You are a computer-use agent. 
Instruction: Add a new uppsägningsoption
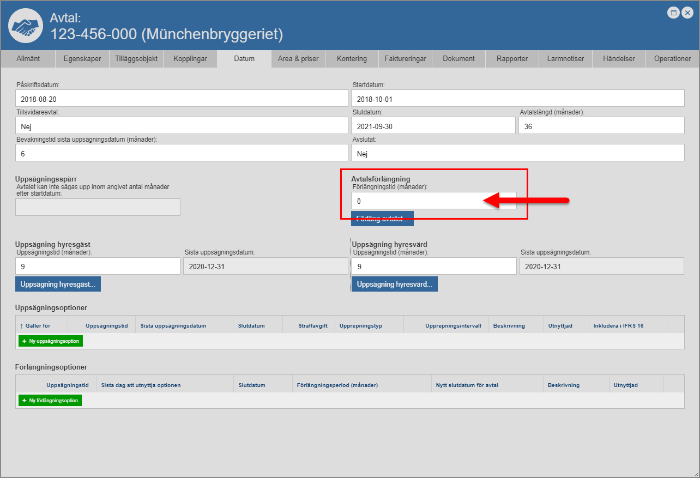click(51, 341)
